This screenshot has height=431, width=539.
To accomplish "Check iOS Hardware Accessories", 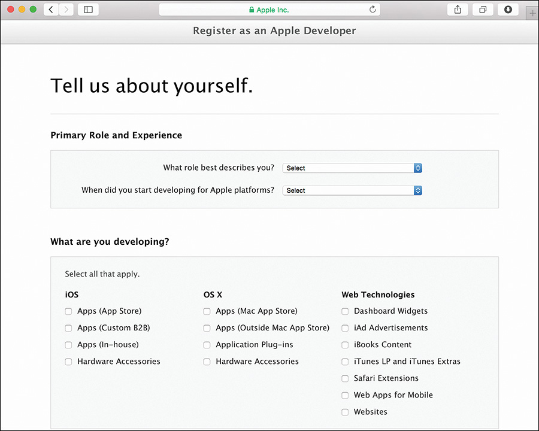I will (68, 362).
